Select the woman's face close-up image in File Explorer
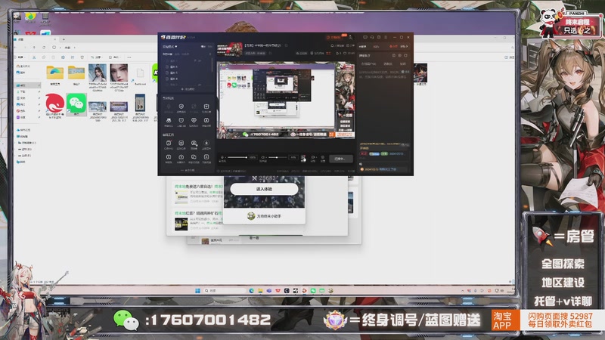The image size is (605, 340). 119,77
